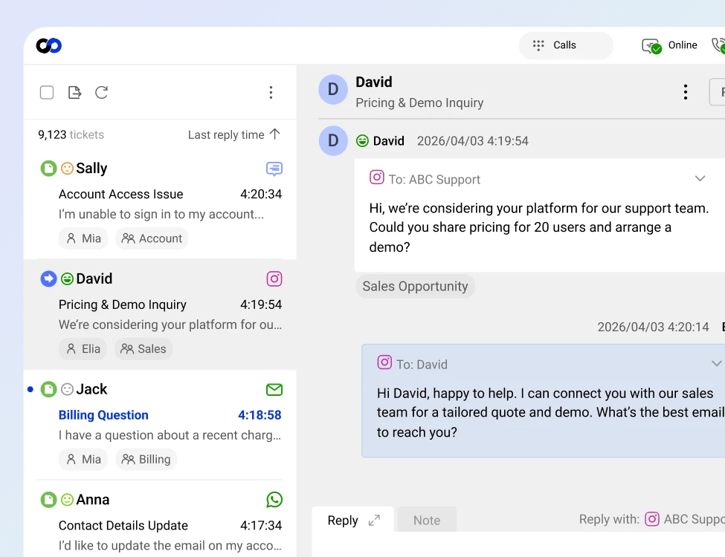Click the chat channel icon on Sally's ticket

pyautogui.click(x=274, y=169)
